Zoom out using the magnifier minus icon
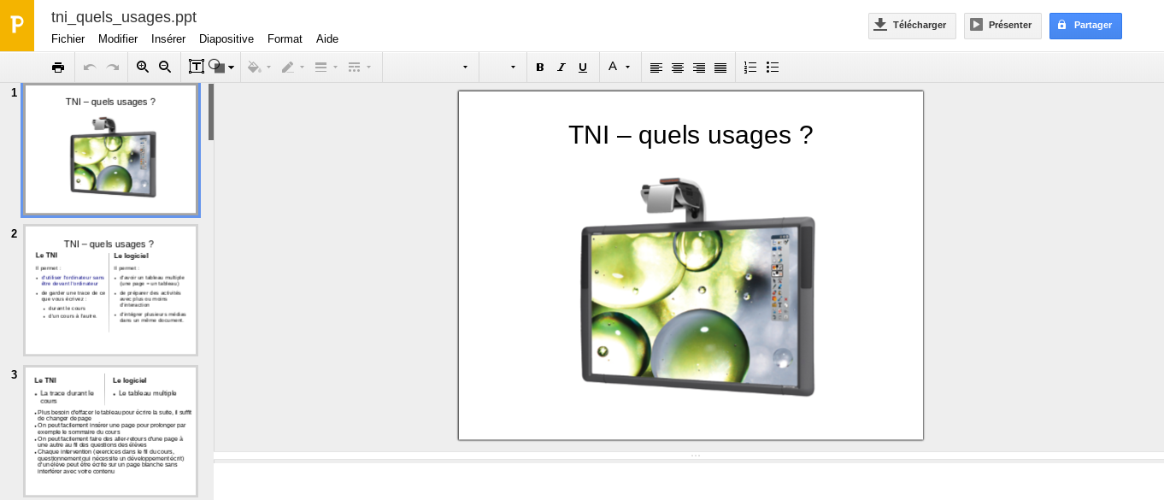This screenshot has width=1164, height=500. [165, 68]
